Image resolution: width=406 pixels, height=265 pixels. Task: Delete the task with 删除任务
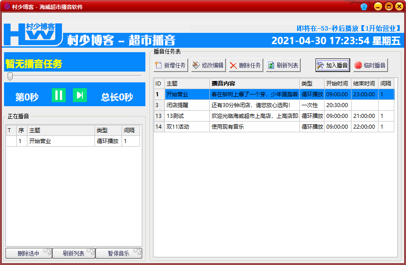(x=246, y=65)
